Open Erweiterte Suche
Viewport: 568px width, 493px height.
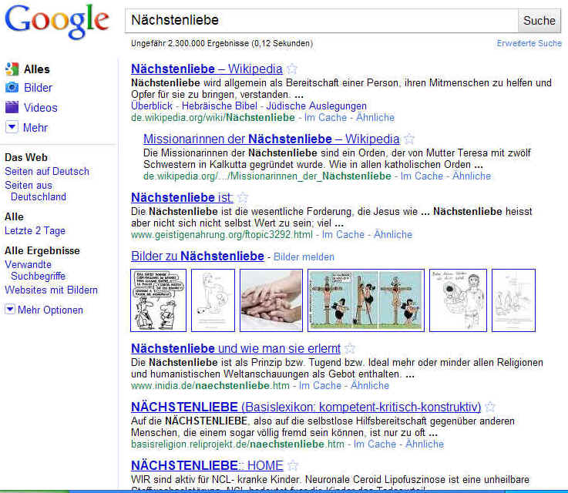pos(529,43)
